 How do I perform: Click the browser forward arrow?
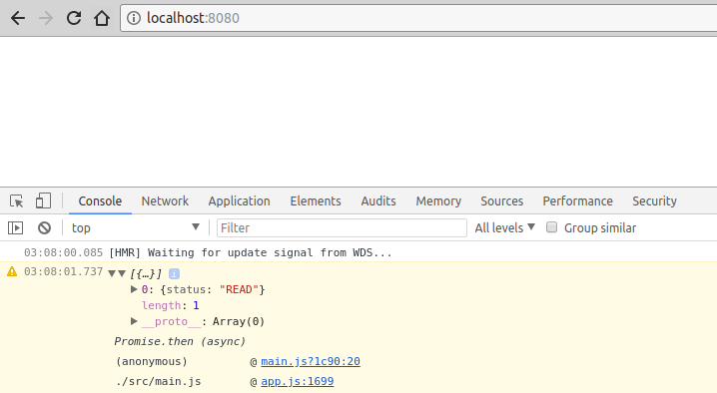[46, 18]
